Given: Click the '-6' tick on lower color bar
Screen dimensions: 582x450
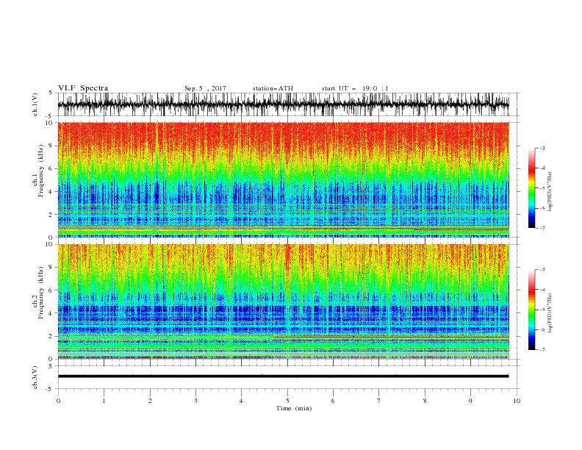Looking at the screenshot, I should tap(542, 329).
